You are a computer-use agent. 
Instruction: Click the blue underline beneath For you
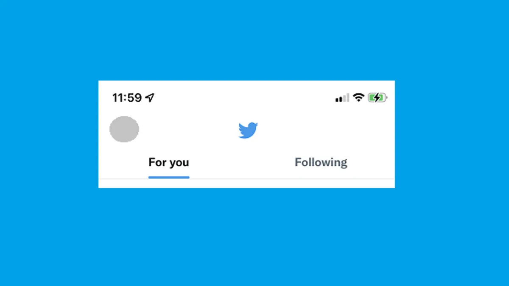coord(169,177)
